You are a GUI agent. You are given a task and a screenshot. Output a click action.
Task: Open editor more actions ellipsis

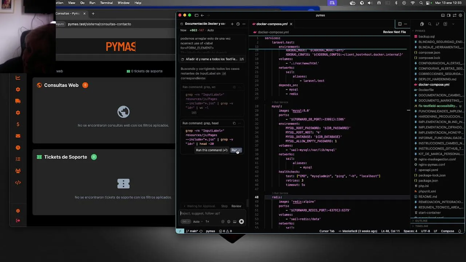coord(406,24)
